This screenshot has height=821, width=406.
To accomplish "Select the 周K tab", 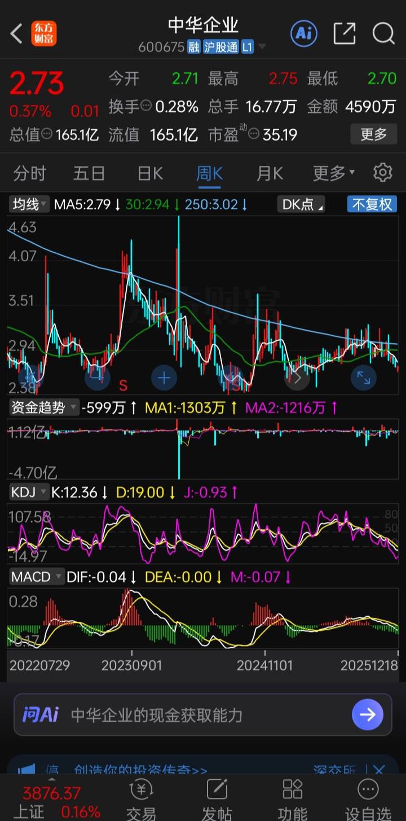I will point(210,173).
